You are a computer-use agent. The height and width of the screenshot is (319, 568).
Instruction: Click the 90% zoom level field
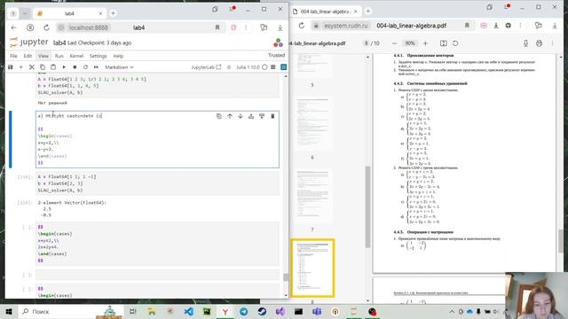410,43
